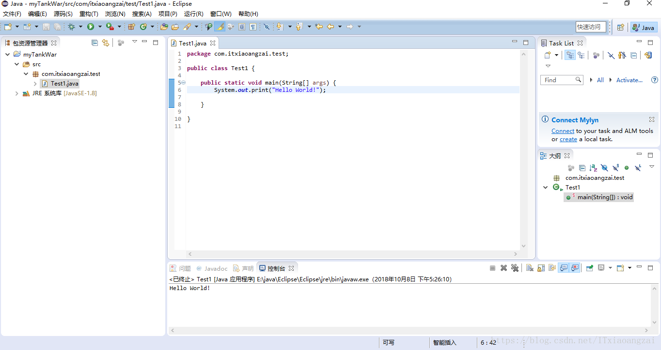
Task: Click Remove Launch single X in console
Action: tap(504, 268)
